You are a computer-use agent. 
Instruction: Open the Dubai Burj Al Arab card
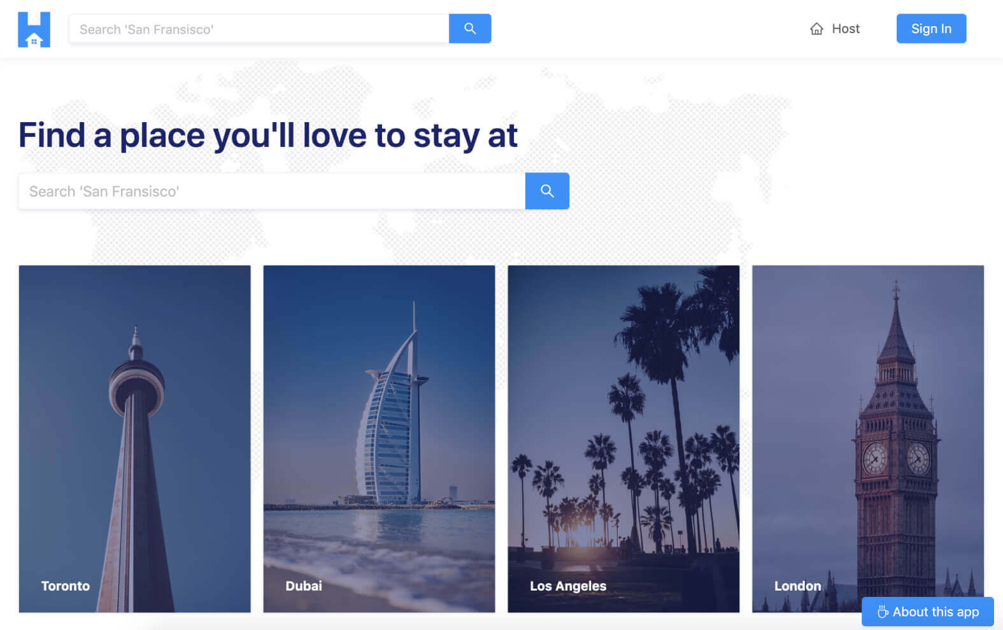pos(379,439)
